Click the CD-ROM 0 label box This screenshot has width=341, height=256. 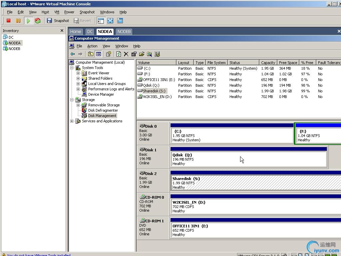pyautogui.click(x=153, y=204)
